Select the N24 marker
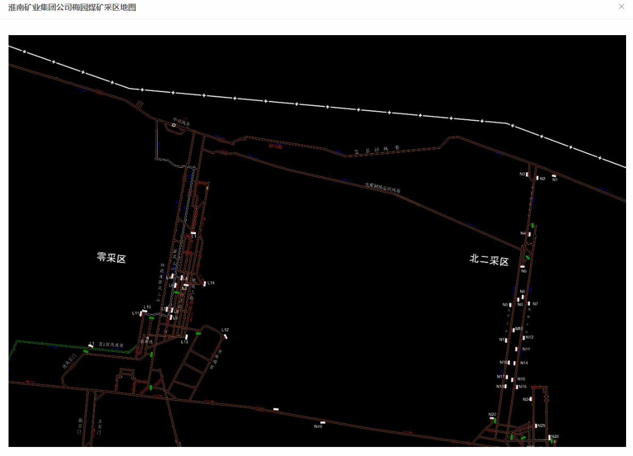 click(x=531, y=399)
